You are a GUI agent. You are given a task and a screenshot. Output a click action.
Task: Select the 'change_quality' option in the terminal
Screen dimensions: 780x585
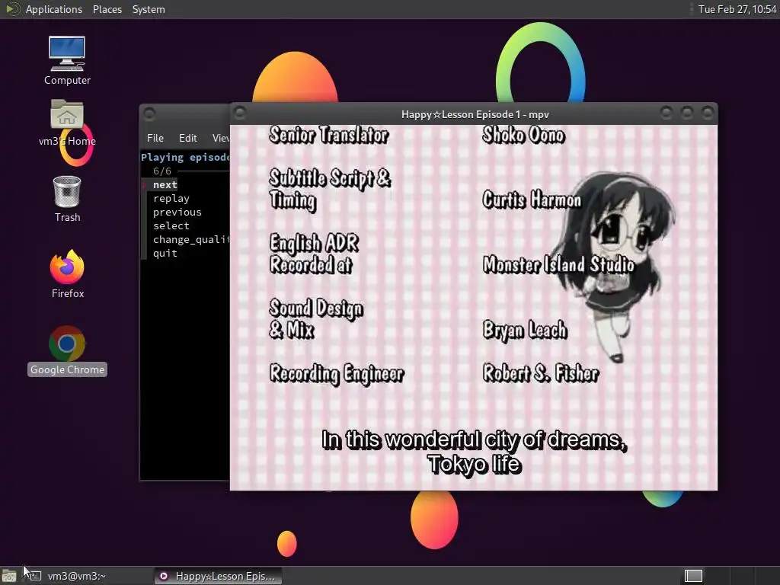(x=191, y=239)
